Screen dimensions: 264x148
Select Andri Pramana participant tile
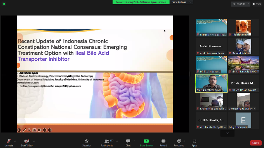click(212, 46)
